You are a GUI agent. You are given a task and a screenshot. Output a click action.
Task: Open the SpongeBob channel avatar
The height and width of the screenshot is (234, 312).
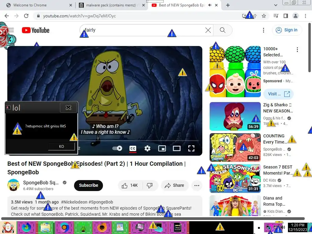point(13,185)
